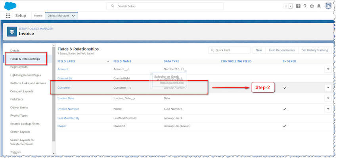Open Search Layouts for Salesforce Classic
This screenshot has width=337, height=159.
coord(22,142)
